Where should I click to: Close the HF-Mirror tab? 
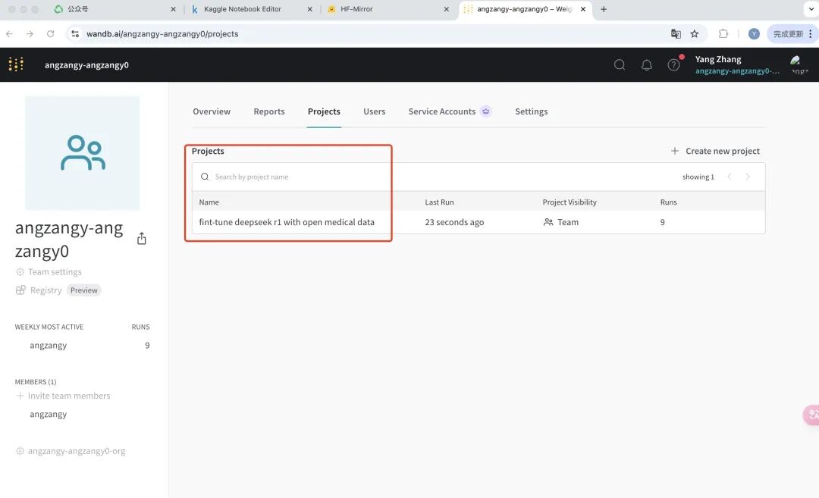point(446,9)
